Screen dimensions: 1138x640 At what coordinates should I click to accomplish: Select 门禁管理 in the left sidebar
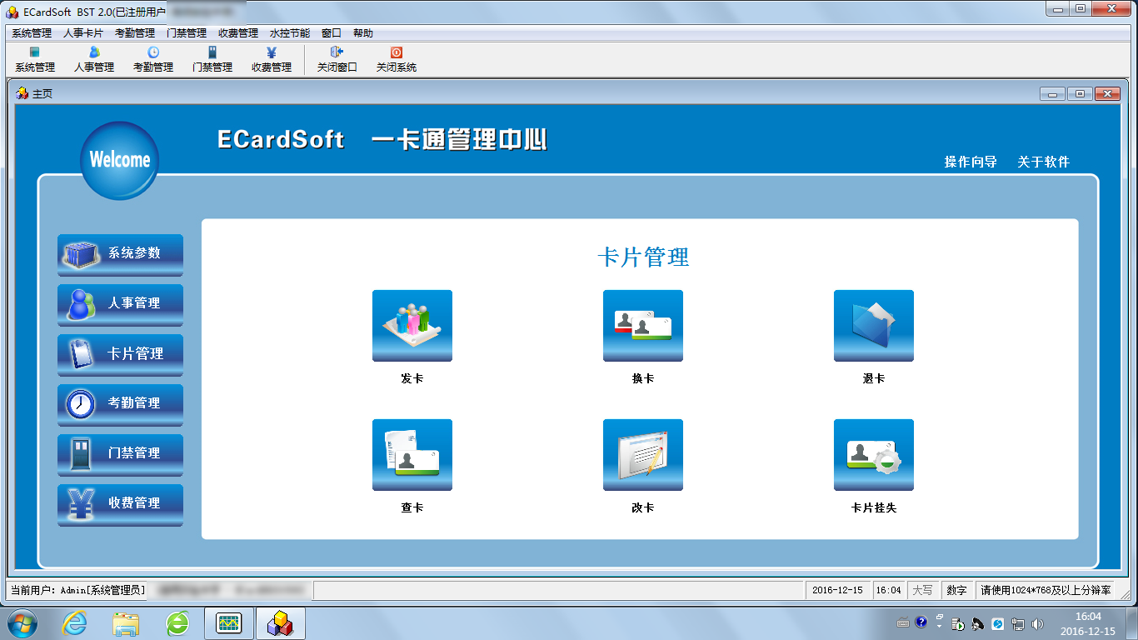click(120, 455)
